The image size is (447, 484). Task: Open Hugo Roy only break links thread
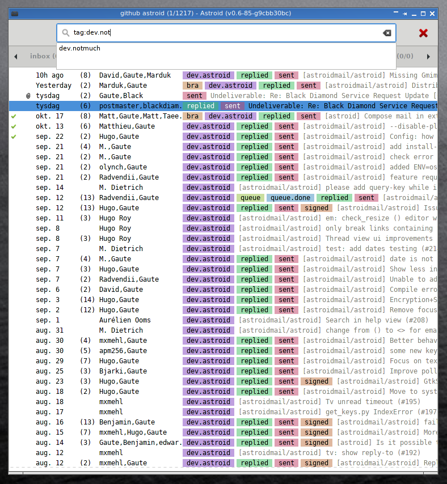coord(223,228)
